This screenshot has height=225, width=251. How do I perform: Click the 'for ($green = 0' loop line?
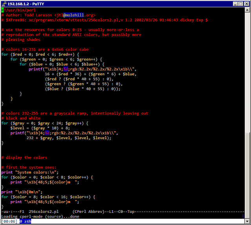56,59
